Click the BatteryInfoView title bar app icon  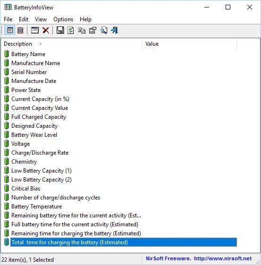click(x=8, y=7)
